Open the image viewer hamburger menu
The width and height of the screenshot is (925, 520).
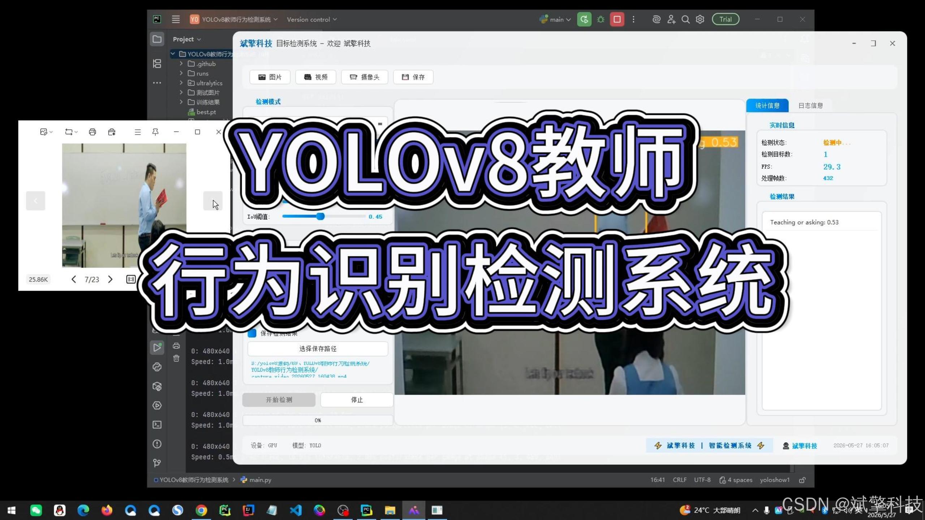coord(138,132)
